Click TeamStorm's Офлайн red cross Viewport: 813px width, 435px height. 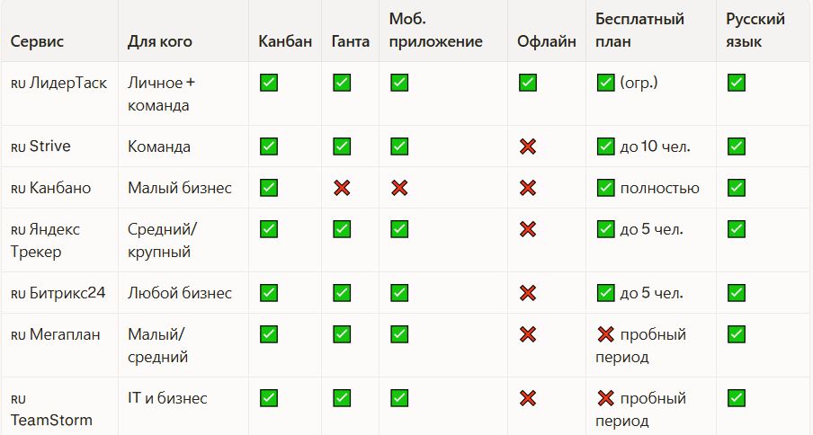528,397
